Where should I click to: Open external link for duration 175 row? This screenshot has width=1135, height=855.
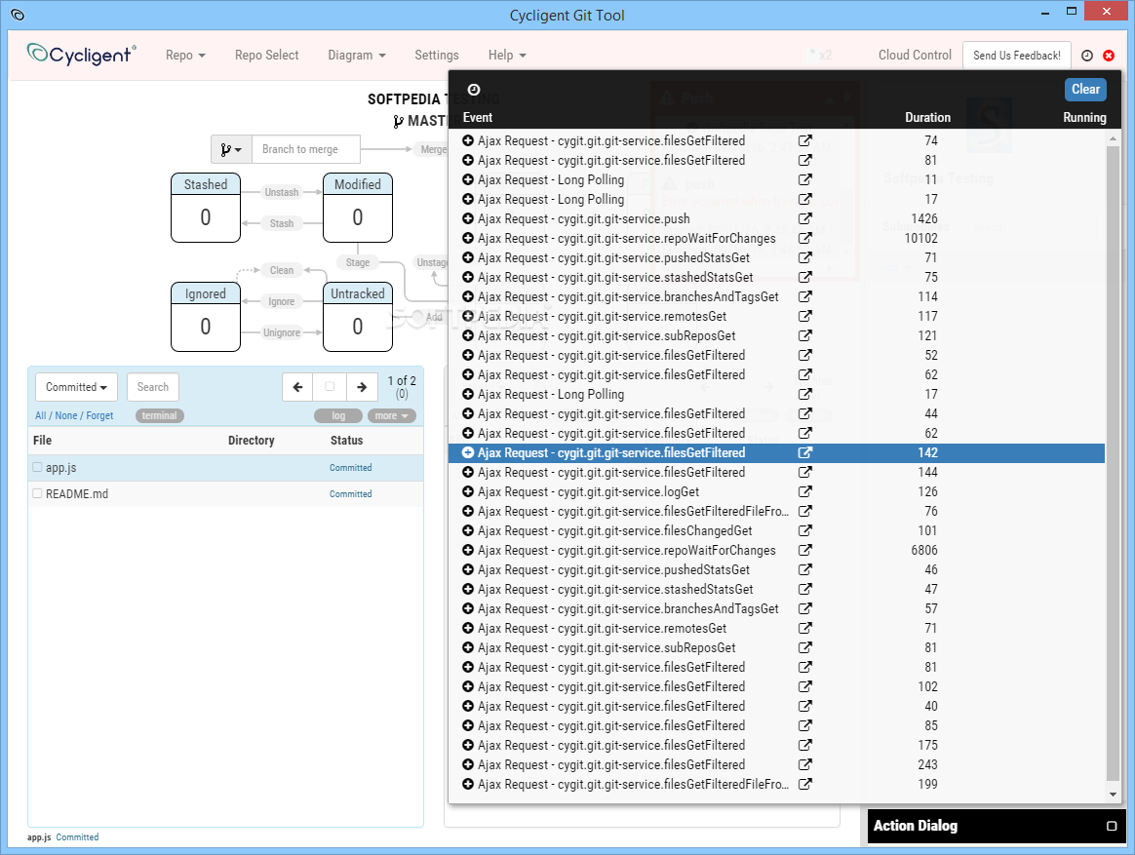(x=804, y=745)
